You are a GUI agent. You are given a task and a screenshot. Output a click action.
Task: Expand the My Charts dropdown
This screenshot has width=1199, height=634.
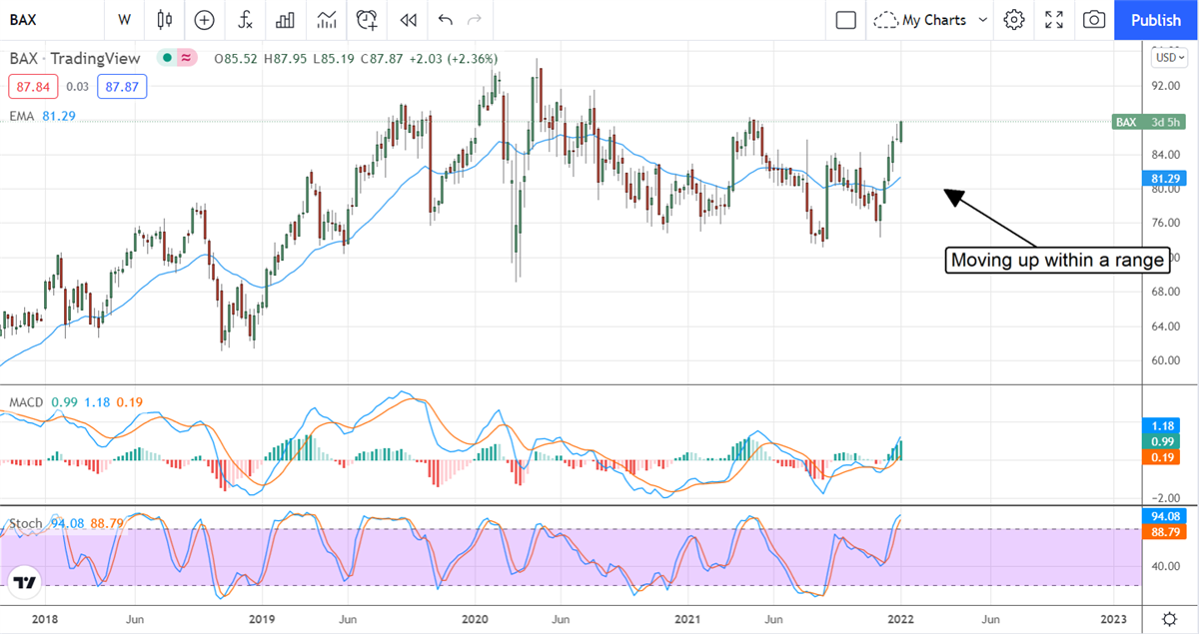pos(931,20)
